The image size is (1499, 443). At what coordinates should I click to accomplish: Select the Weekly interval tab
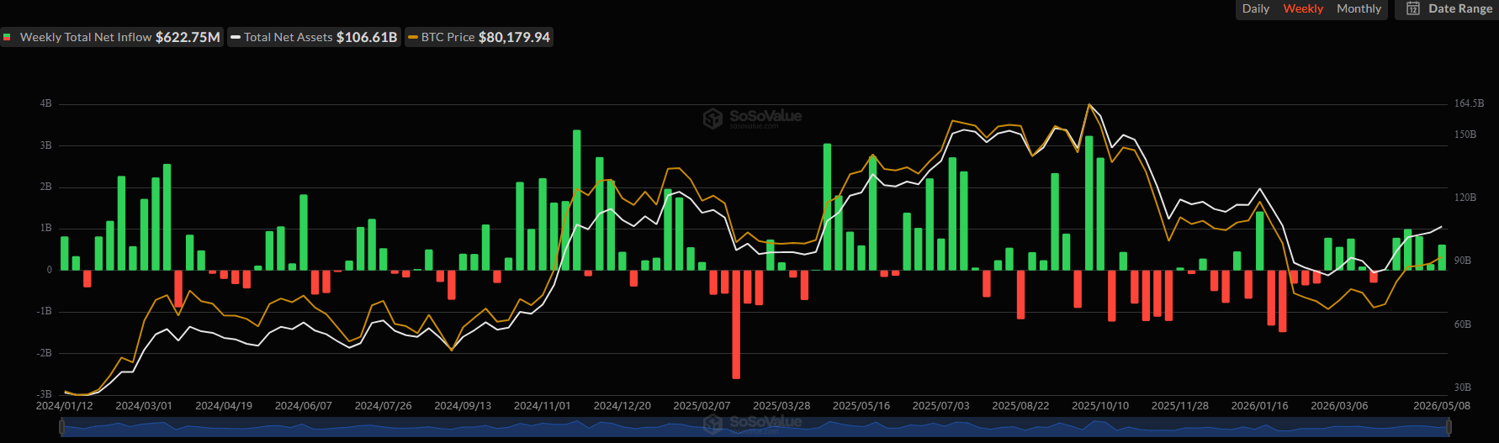pos(1303,8)
